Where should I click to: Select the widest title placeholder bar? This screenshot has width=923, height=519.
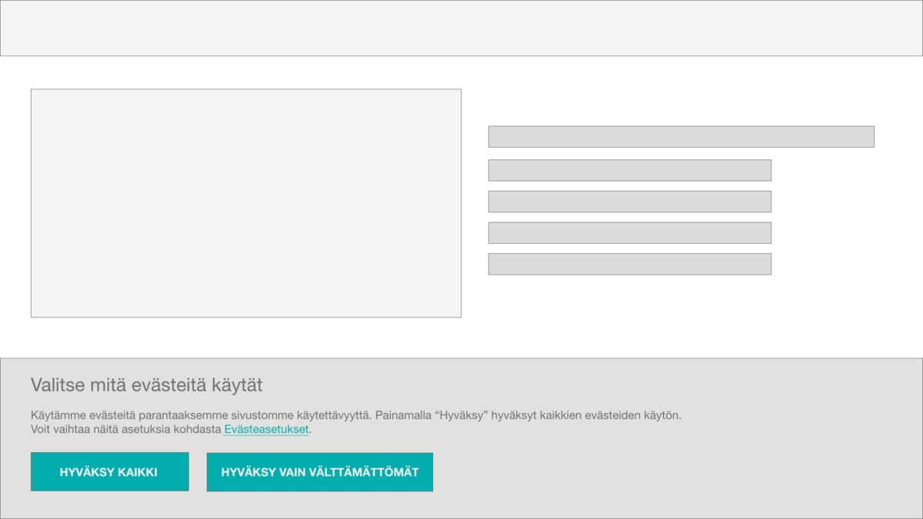(x=681, y=137)
